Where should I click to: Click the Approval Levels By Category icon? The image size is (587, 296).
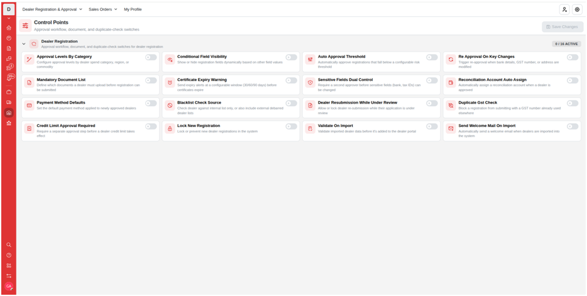pyautogui.click(x=29, y=60)
